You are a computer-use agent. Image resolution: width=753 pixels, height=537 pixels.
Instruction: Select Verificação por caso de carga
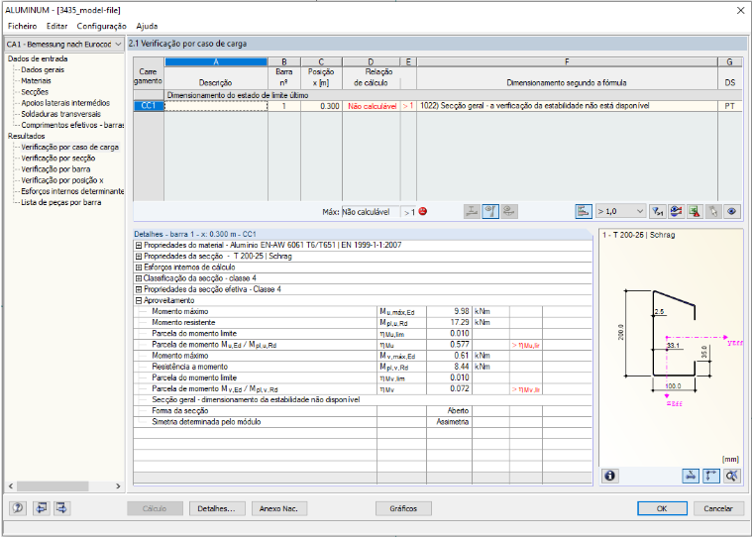[x=69, y=147]
